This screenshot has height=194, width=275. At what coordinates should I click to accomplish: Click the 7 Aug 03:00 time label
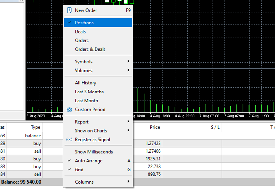(209, 116)
